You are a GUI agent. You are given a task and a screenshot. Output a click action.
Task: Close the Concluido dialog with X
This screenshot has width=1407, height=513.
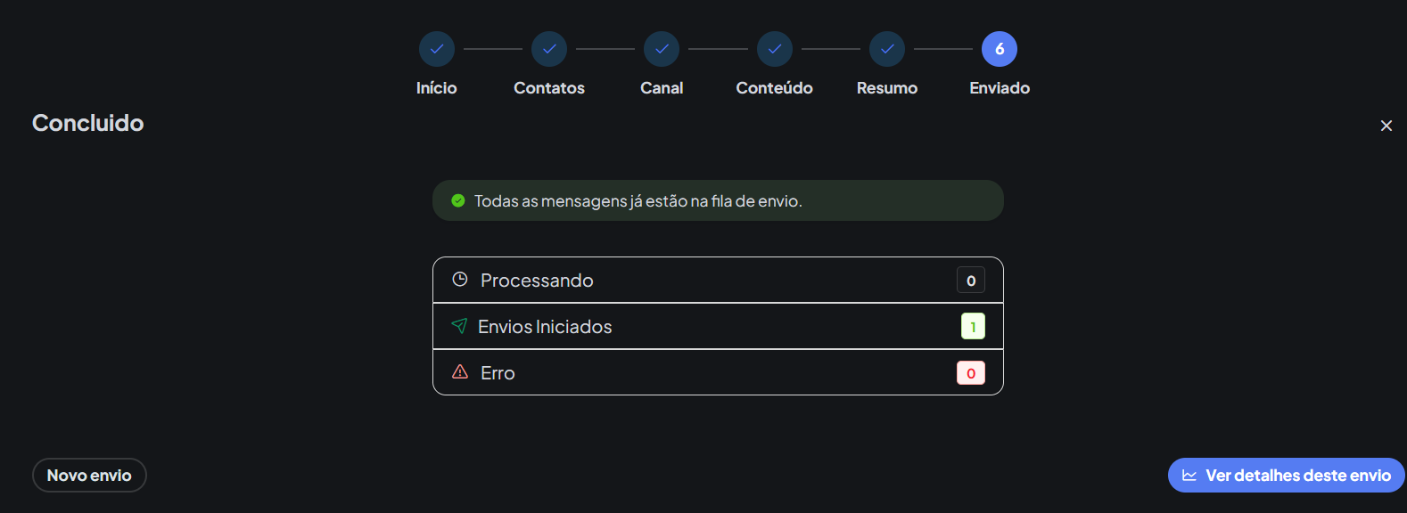[x=1386, y=126]
